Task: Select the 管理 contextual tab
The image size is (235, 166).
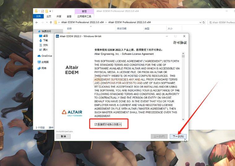Action: coord(84,11)
